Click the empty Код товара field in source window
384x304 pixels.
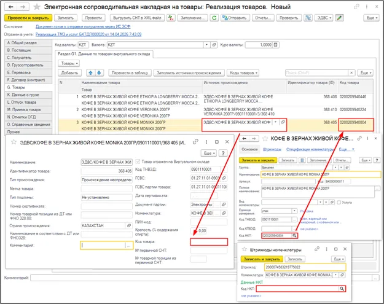(x=209, y=242)
